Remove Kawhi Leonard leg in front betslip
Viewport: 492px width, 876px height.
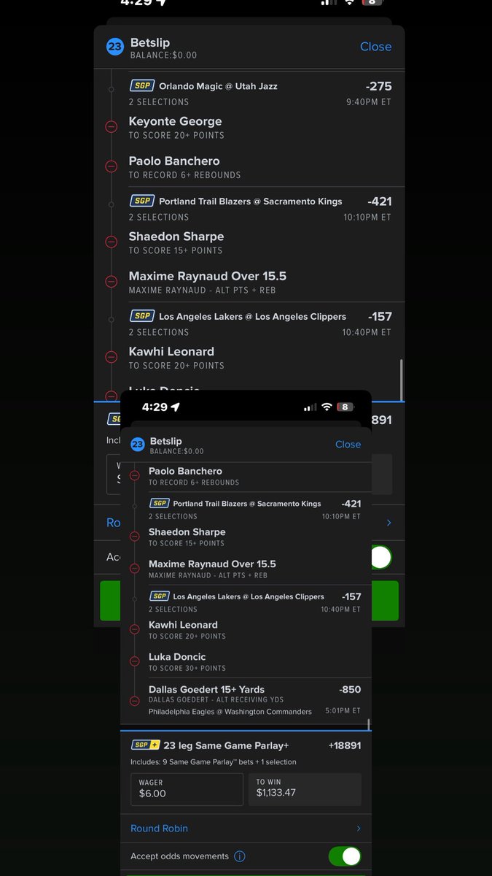coord(134,629)
